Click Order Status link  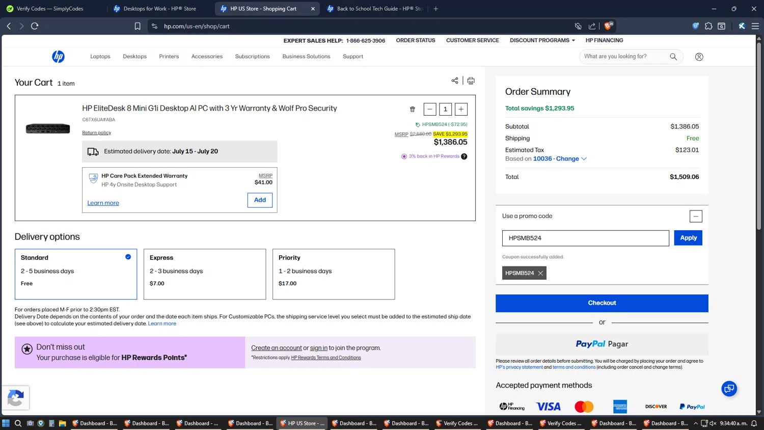(416, 40)
